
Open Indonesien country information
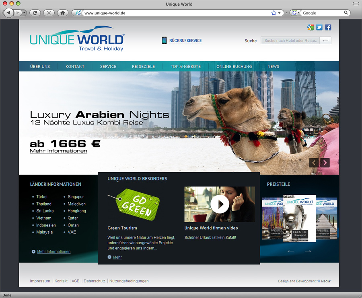pos(46,225)
